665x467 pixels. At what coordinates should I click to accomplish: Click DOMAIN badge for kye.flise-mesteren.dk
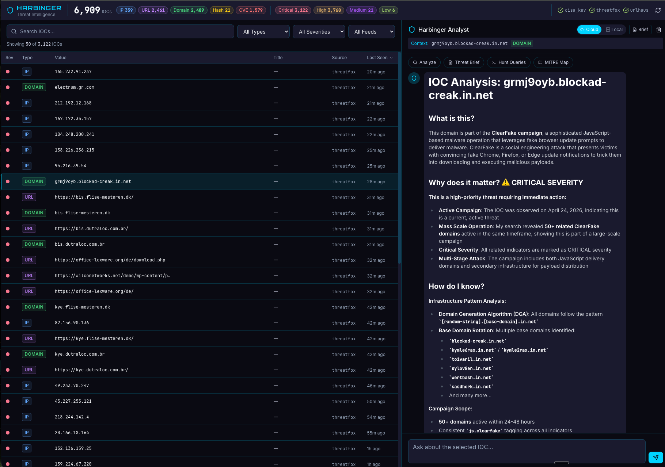(x=34, y=307)
